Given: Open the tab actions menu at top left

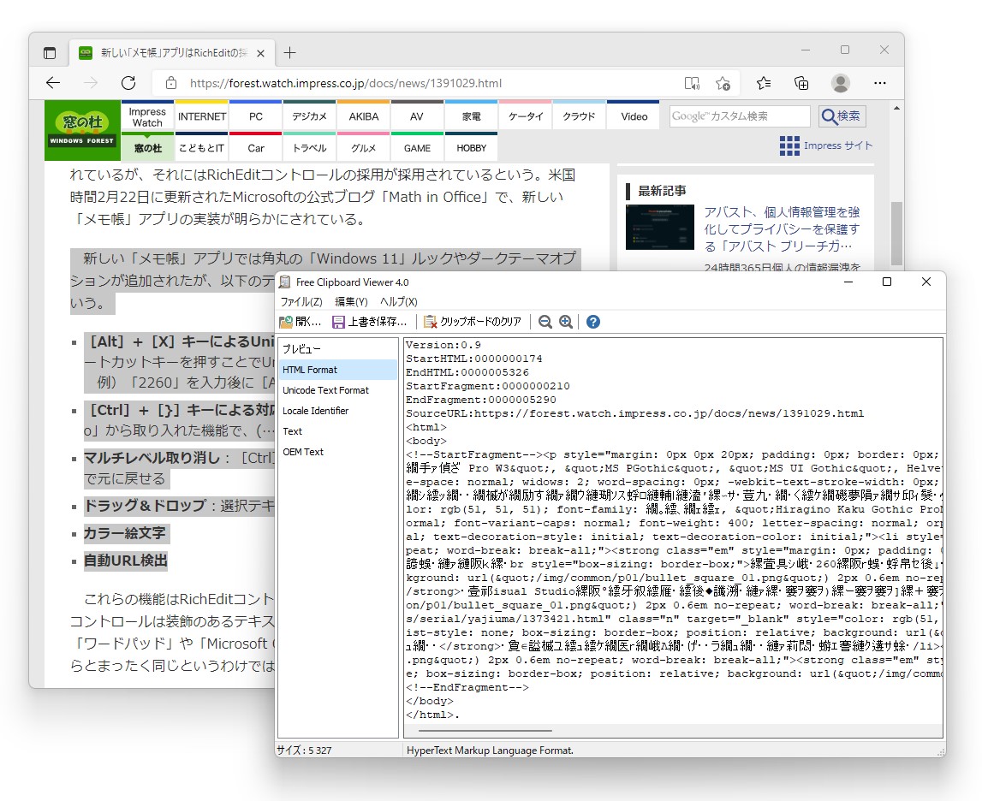Looking at the screenshot, I should click(x=49, y=51).
